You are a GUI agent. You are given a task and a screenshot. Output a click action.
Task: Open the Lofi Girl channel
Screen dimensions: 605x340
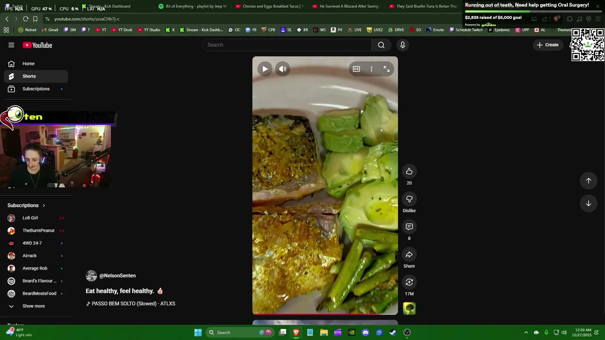point(36,218)
